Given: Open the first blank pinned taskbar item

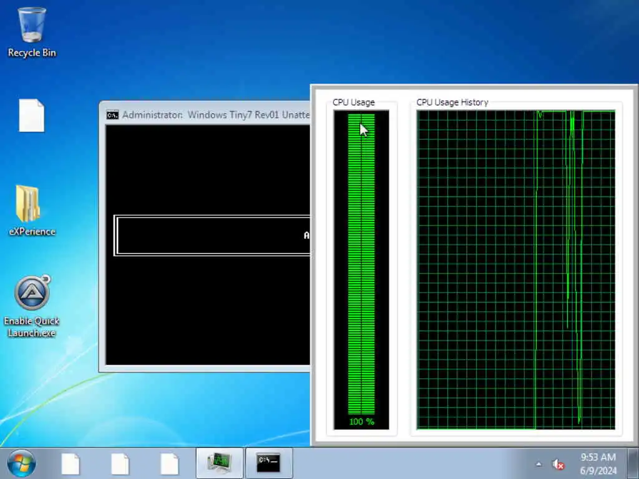Looking at the screenshot, I should (71, 463).
